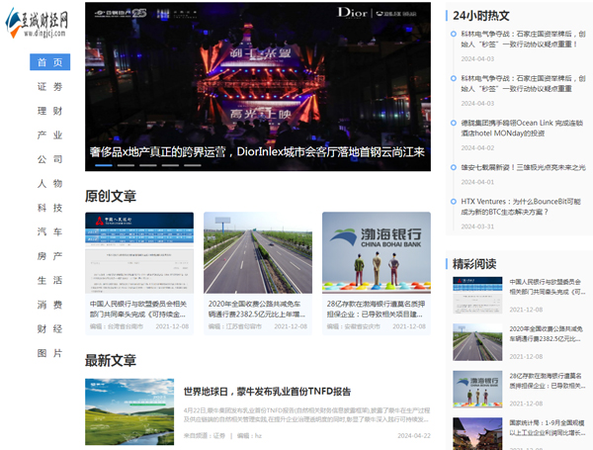This screenshot has height=450, width=593.
Task: Open the 德胧集团携手锦翎Ocean Link article
Action: click(522, 128)
